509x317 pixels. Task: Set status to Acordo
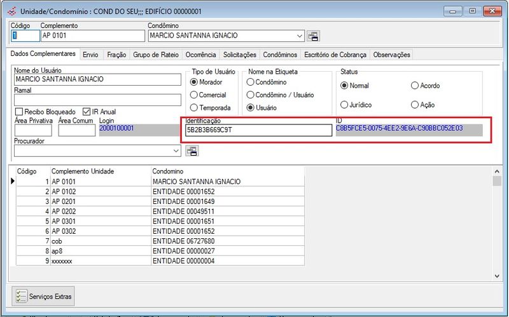(x=415, y=85)
